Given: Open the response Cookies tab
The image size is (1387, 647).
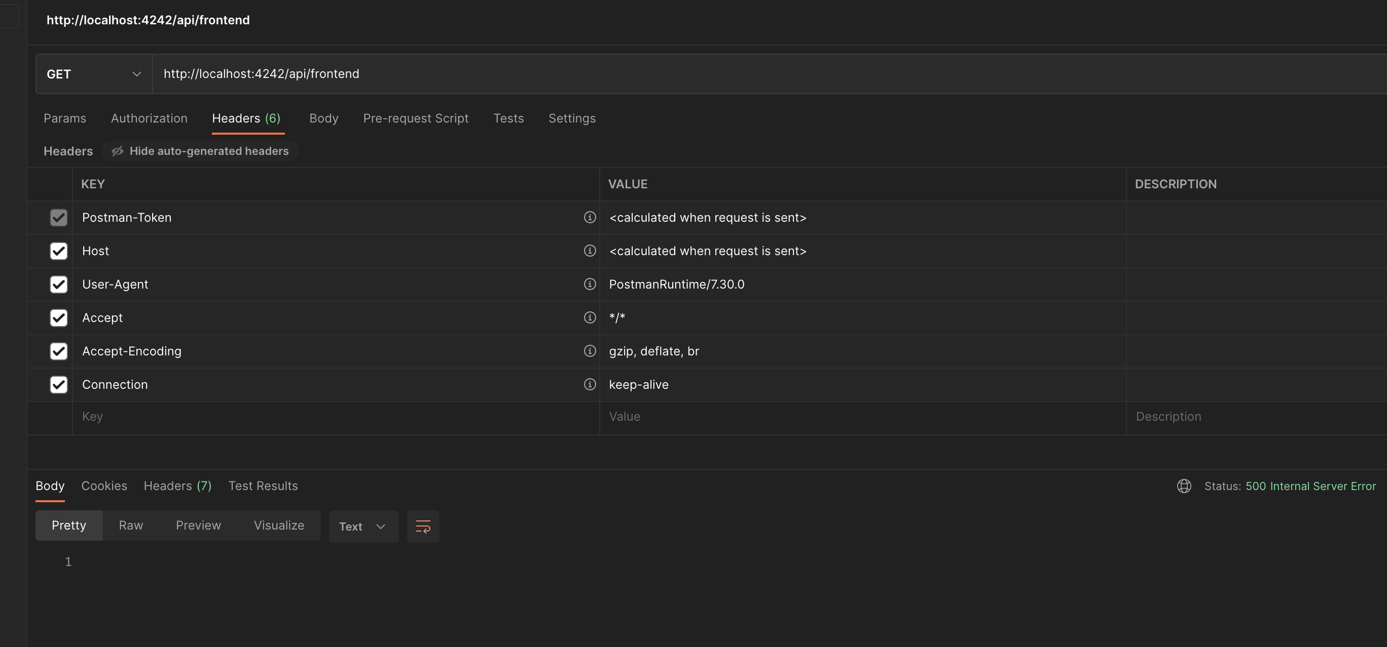Looking at the screenshot, I should tap(104, 486).
